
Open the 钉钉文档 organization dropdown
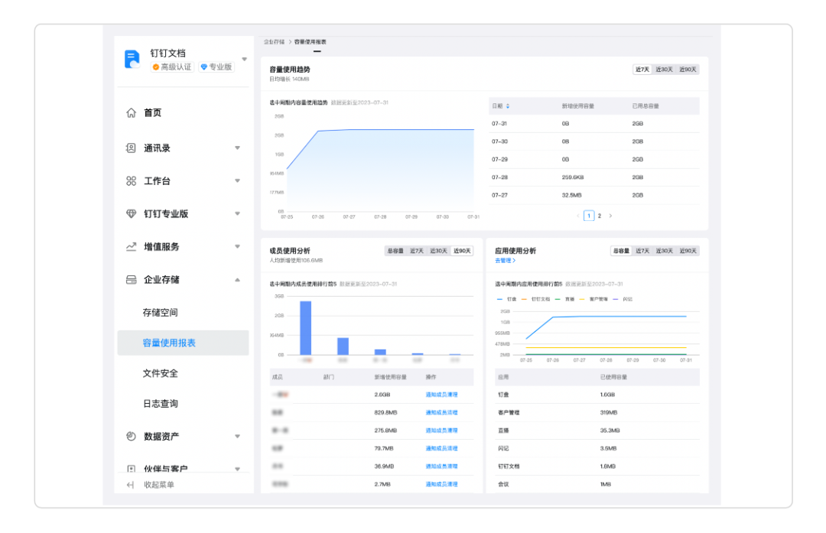point(245,59)
